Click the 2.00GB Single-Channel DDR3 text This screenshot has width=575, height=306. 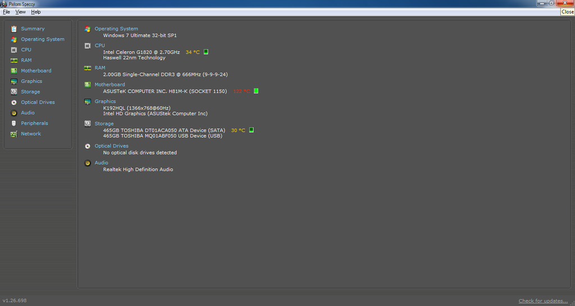166,75
